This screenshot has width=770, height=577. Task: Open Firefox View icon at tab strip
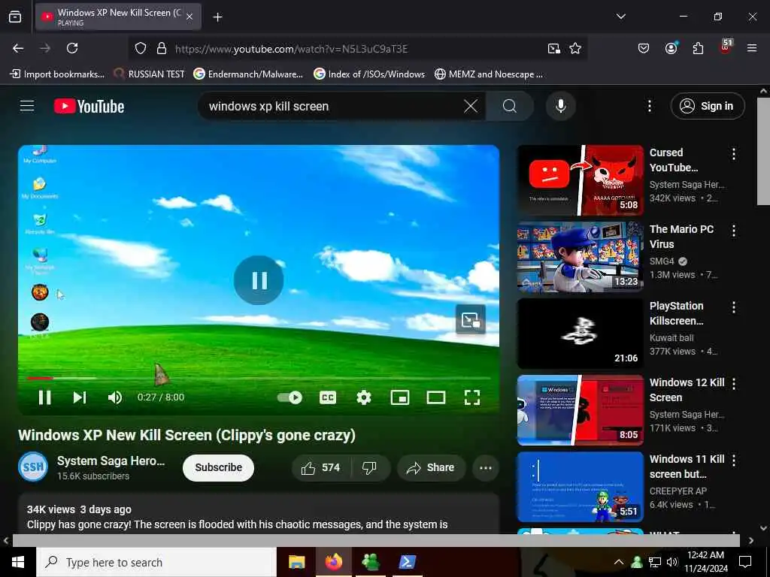(x=15, y=17)
